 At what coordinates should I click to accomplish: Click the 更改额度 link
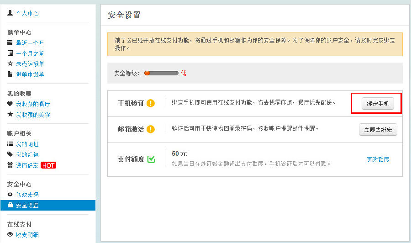click(x=378, y=159)
